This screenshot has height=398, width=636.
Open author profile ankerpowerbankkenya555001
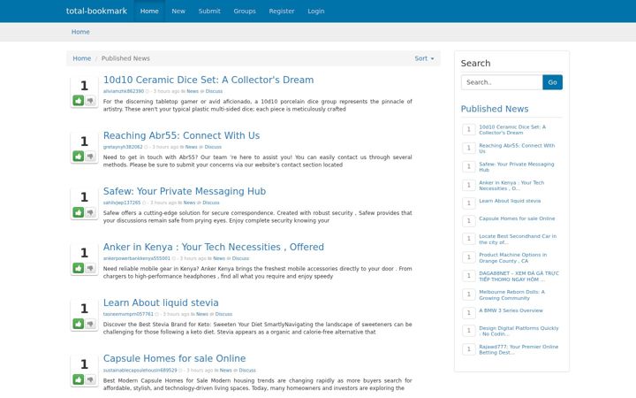pyautogui.click(x=137, y=258)
